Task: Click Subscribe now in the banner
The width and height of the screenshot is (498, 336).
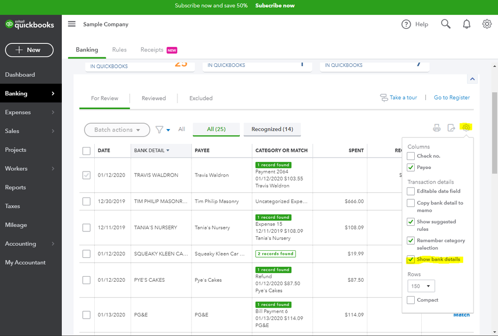Action: click(275, 5)
